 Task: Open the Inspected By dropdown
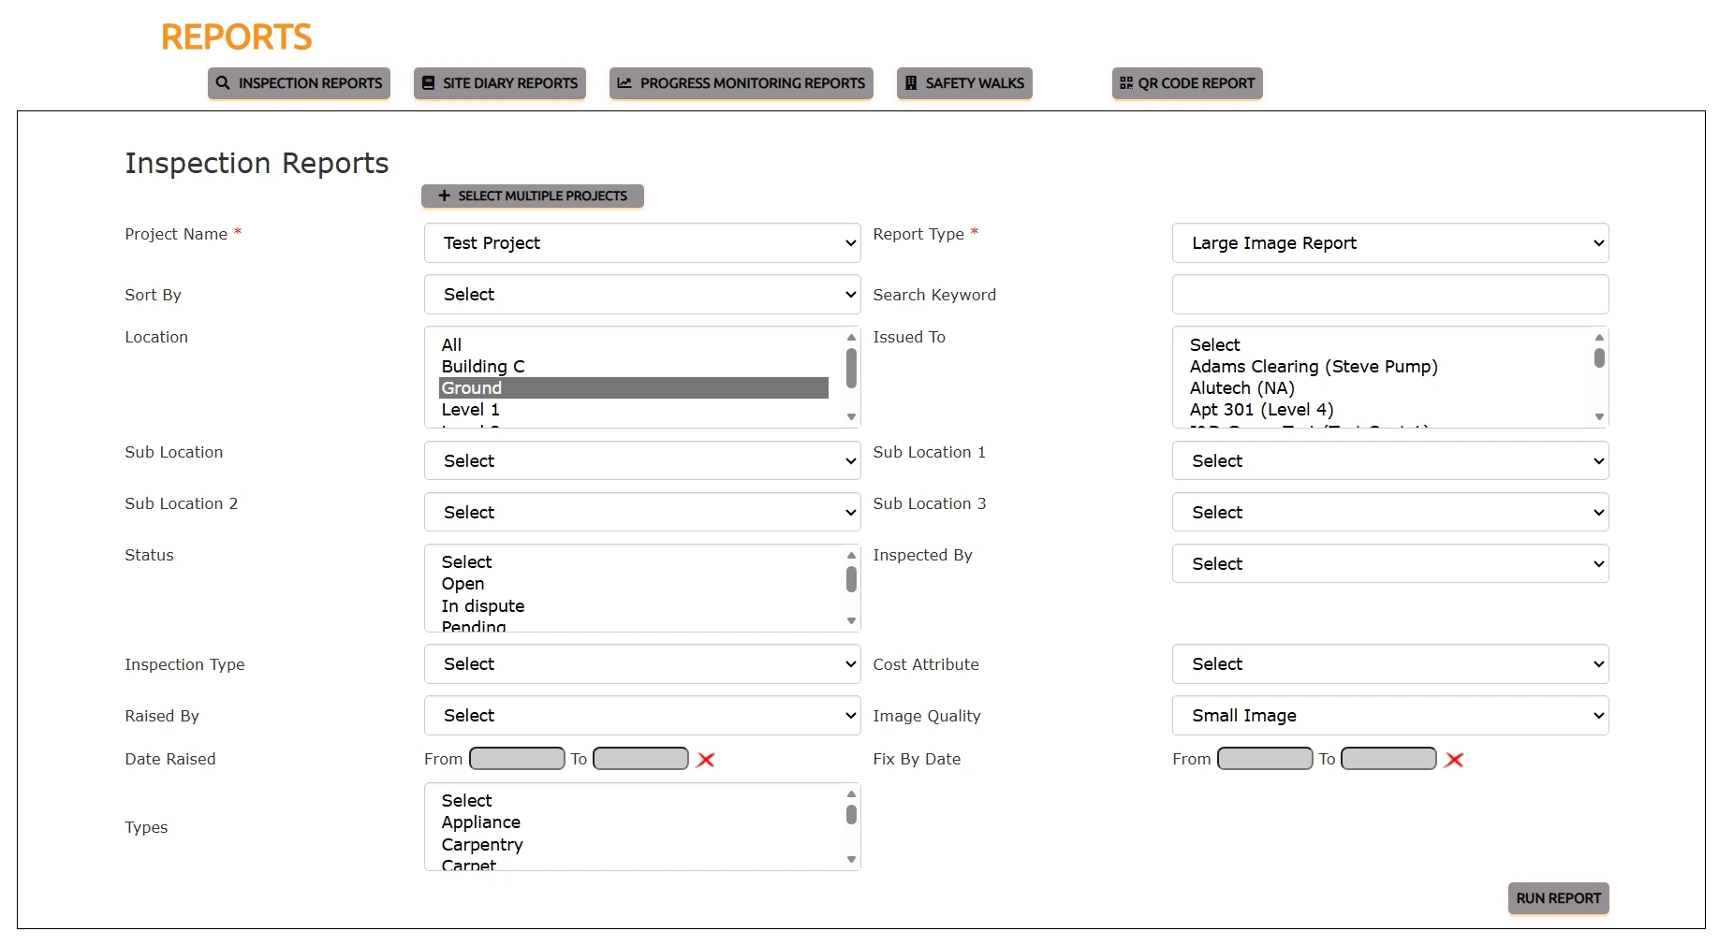click(x=1390, y=564)
